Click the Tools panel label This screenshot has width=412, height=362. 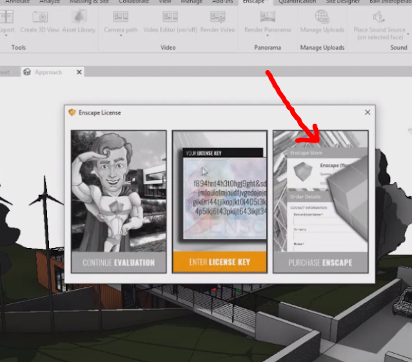pos(19,48)
